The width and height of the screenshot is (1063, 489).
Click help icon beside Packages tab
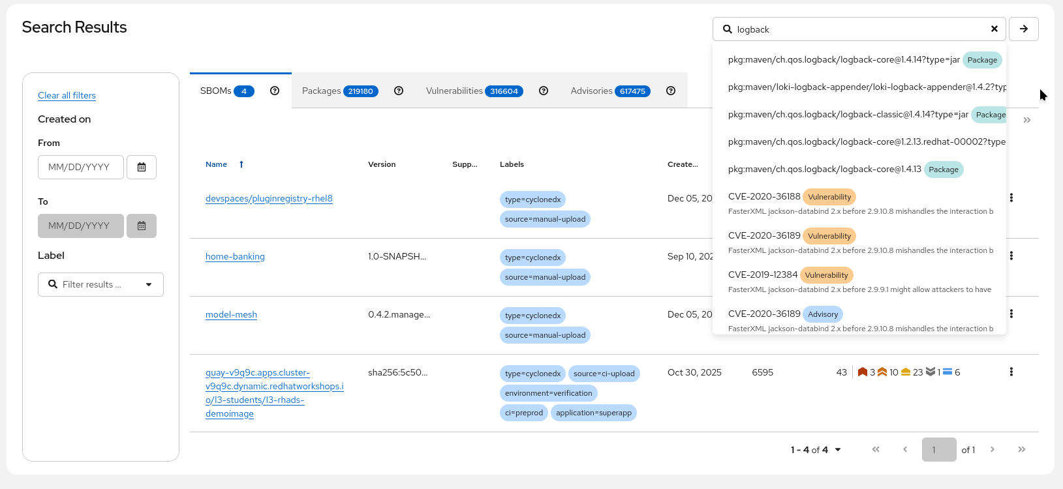[x=399, y=91]
